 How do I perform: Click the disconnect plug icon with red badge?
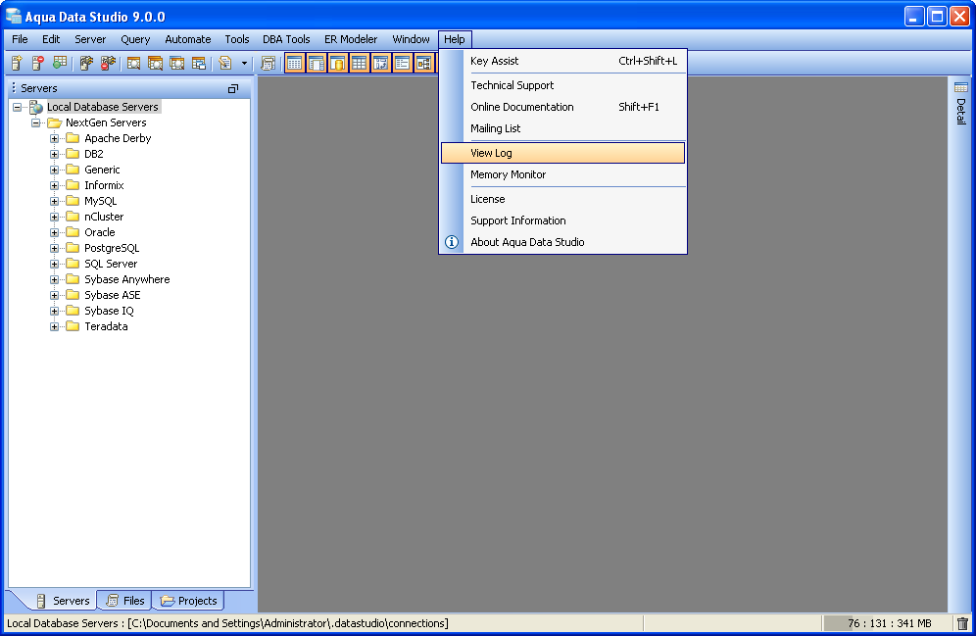click(x=109, y=63)
